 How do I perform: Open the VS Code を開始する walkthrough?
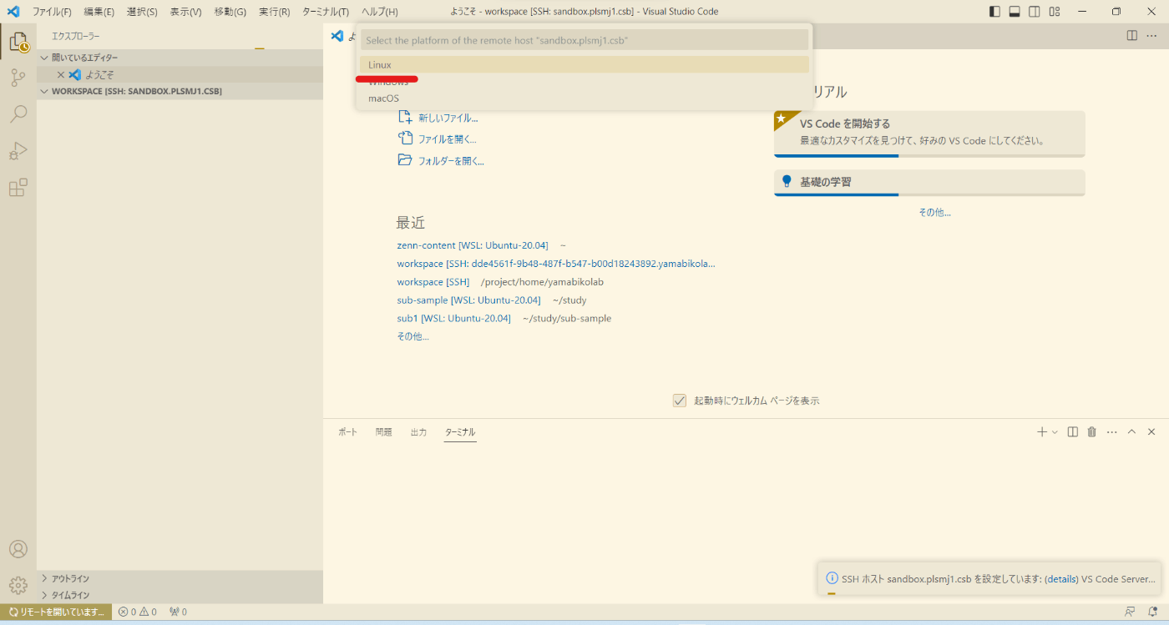(x=929, y=134)
